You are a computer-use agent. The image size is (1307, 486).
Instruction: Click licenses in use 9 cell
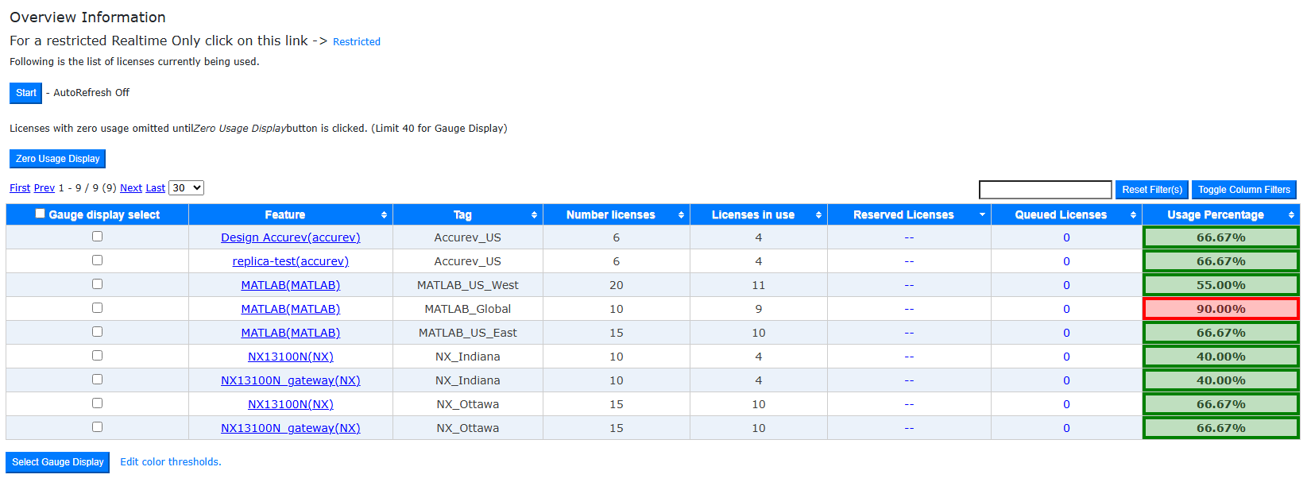pos(759,309)
